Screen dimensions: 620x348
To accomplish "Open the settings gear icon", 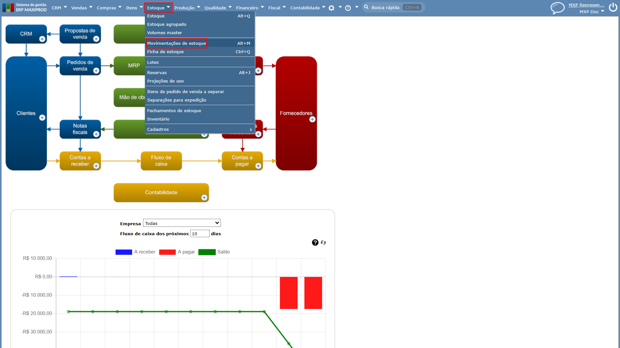I will (x=331, y=8).
